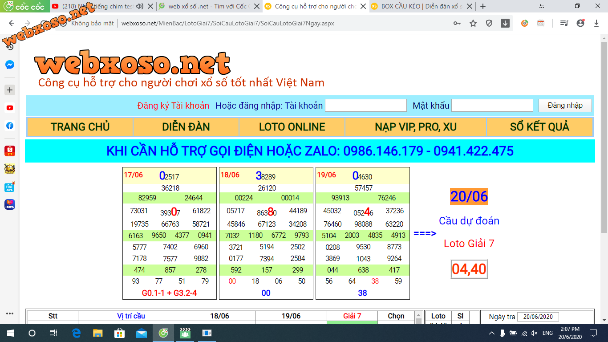
Task: Switch to the YouTube chim tab
Action: (98, 6)
